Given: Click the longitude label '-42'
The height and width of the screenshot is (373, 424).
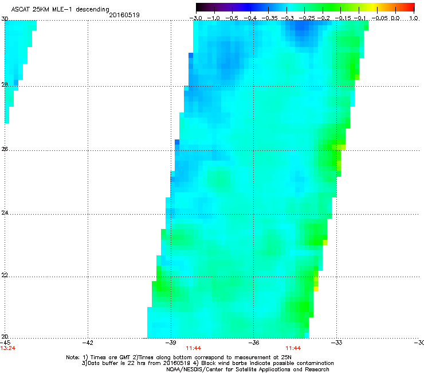Looking at the screenshot, I should (88, 343).
